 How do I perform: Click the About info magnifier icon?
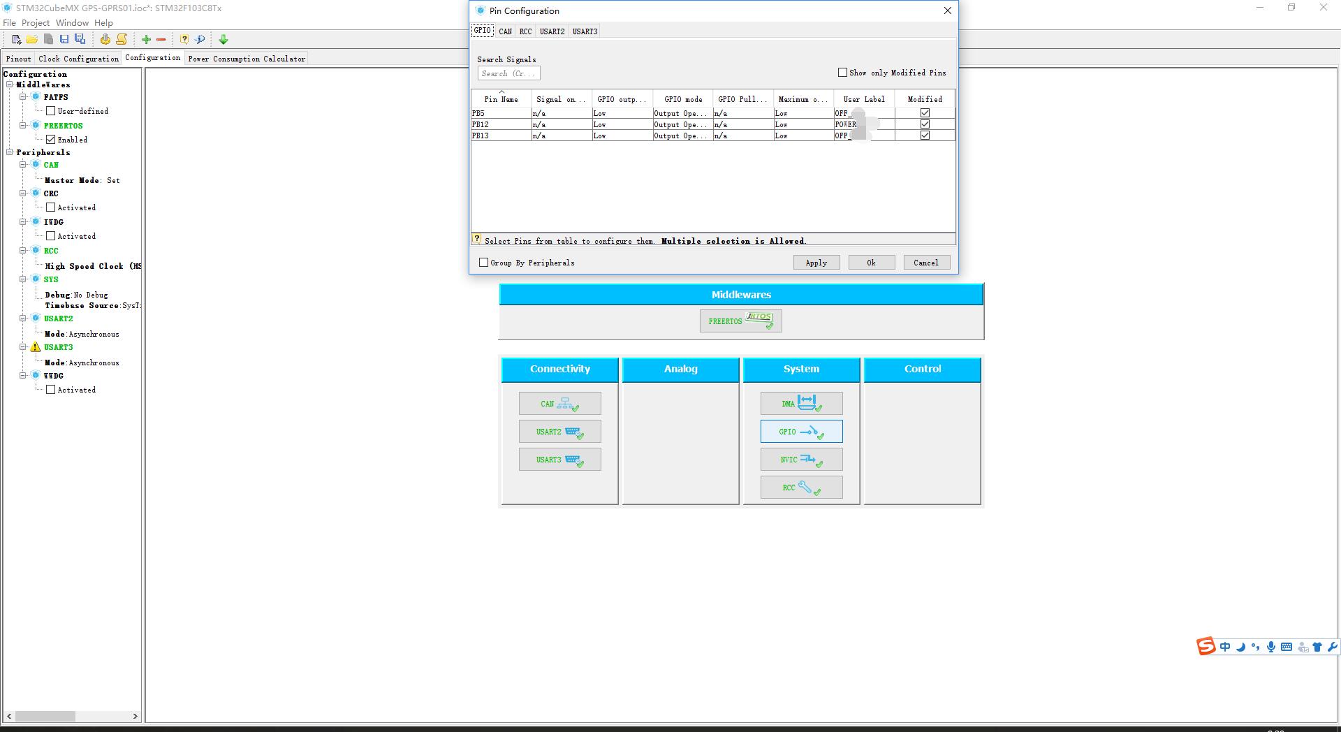200,39
